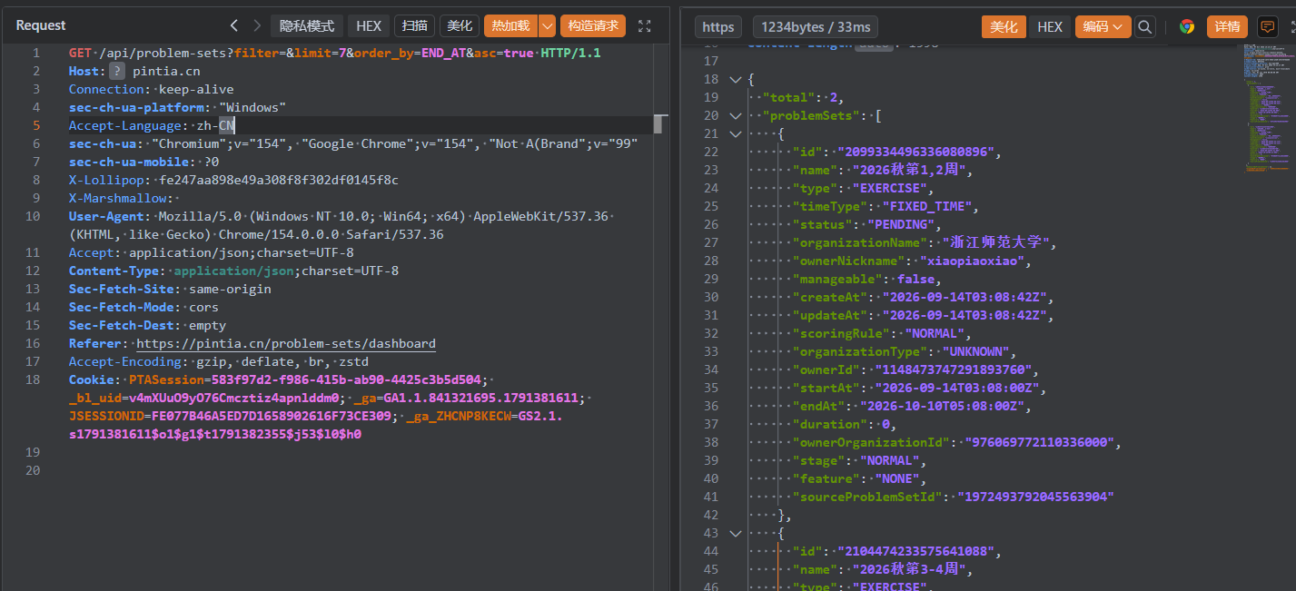This screenshot has height=591, width=1296.
Task: Collapse the JSON root object at line 18
Action: coord(736,79)
